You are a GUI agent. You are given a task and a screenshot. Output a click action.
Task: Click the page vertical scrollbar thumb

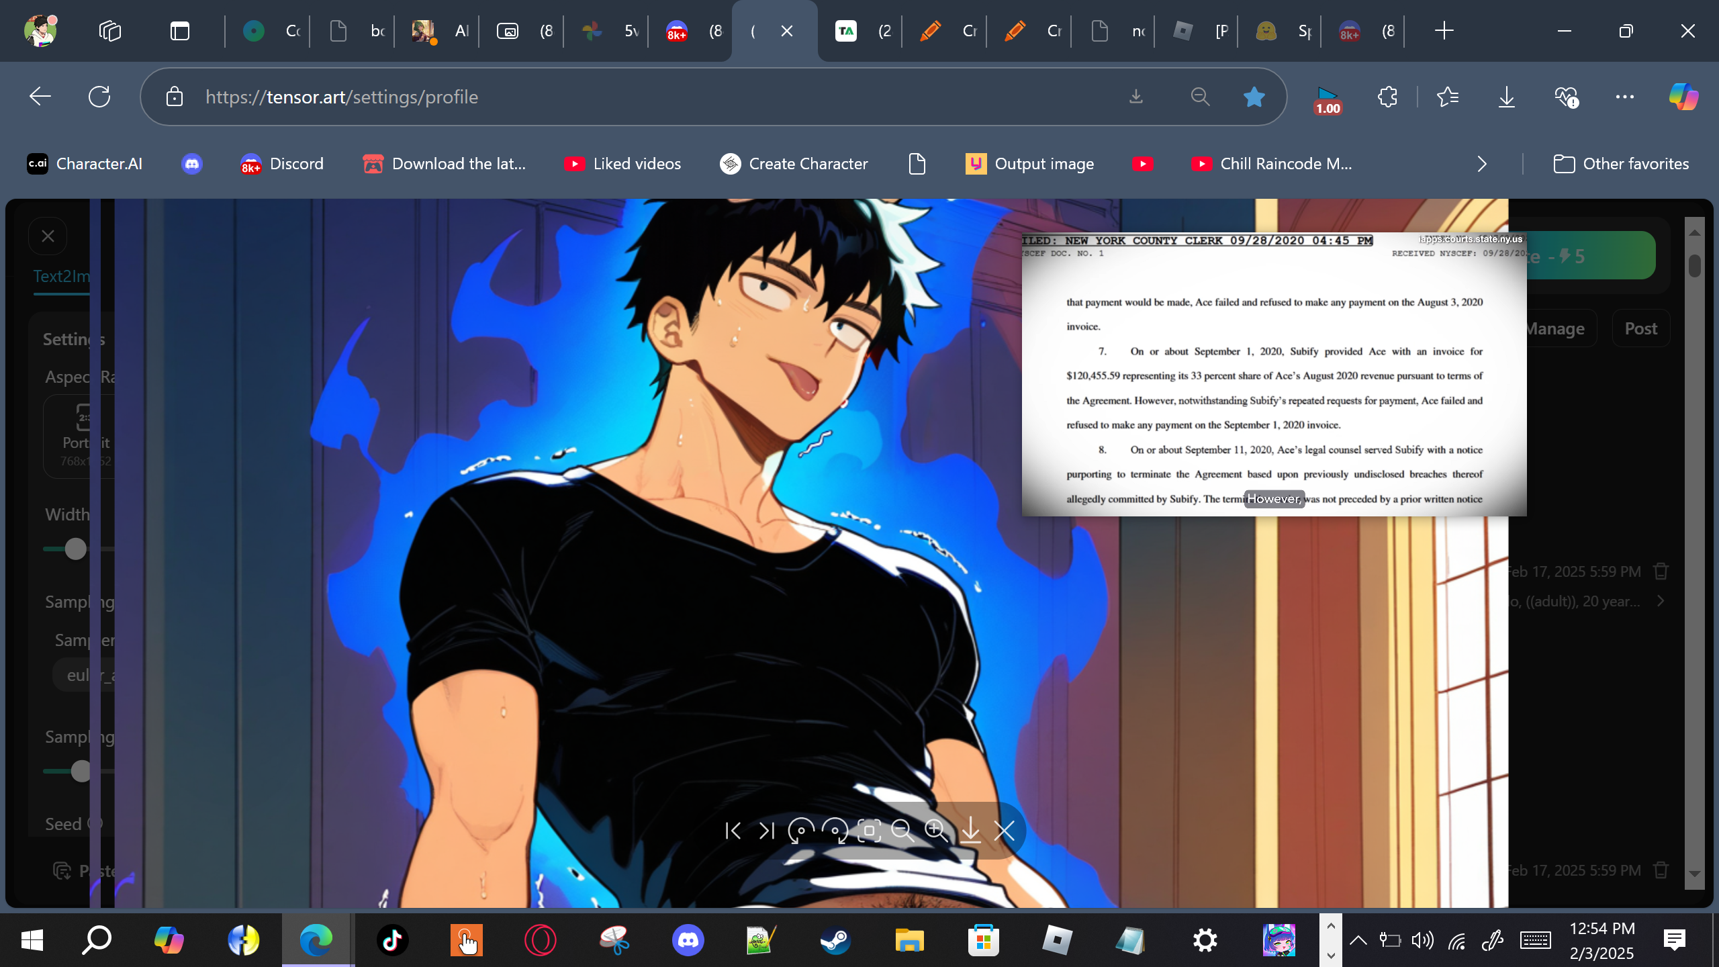point(1695,265)
